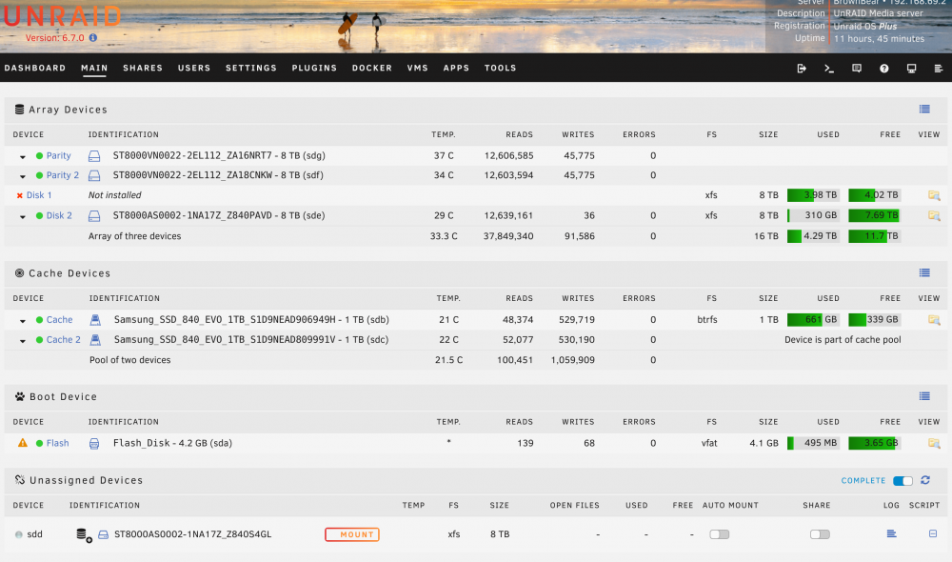
Task: Open the DASHBOARD tab
Action: point(34,68)
